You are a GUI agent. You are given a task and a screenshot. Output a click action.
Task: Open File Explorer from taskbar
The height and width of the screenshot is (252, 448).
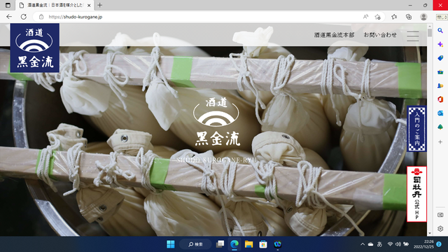(248, 244)
